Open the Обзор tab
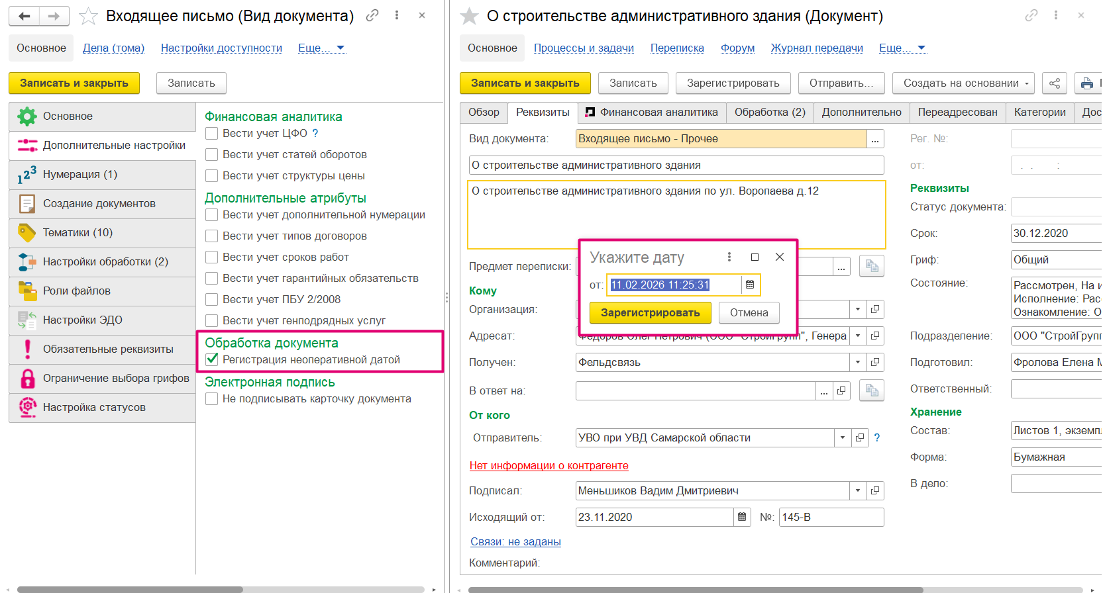Viewport: 1103px width, 593px height. click(x=484, y=113)
